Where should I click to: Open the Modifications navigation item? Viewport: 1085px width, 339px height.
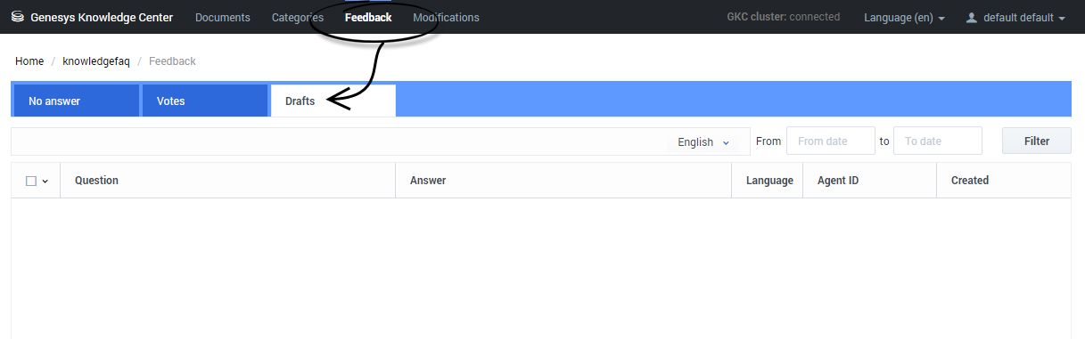click(x=446, y=17)
